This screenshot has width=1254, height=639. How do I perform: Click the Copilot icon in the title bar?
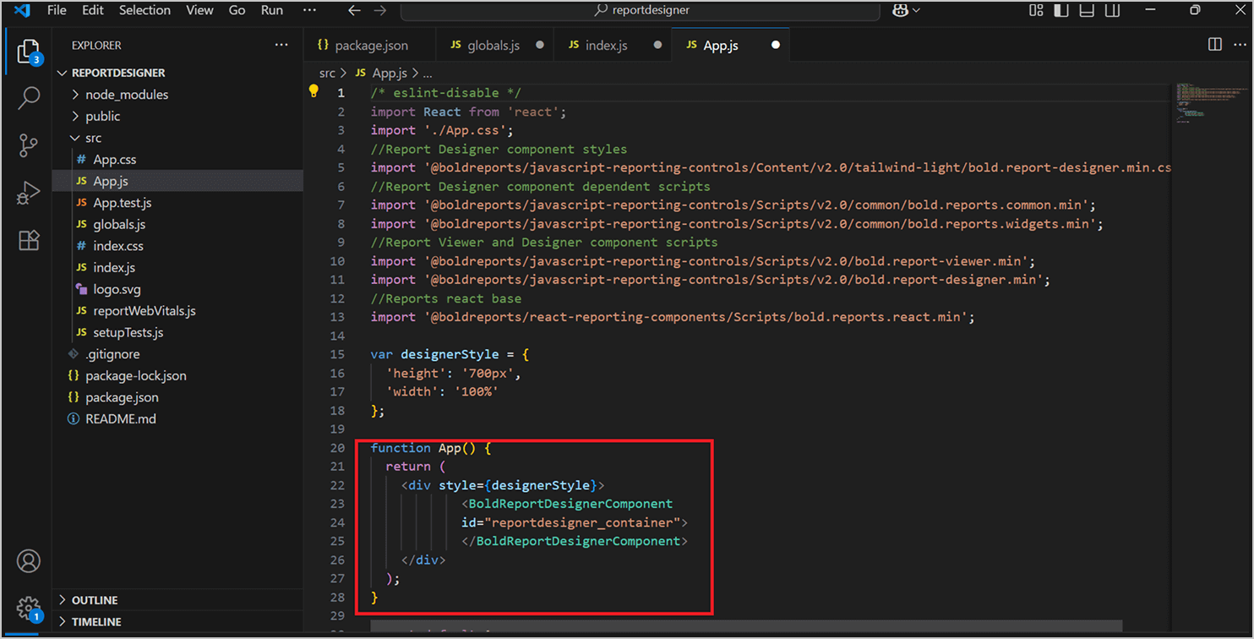(901, 10)
